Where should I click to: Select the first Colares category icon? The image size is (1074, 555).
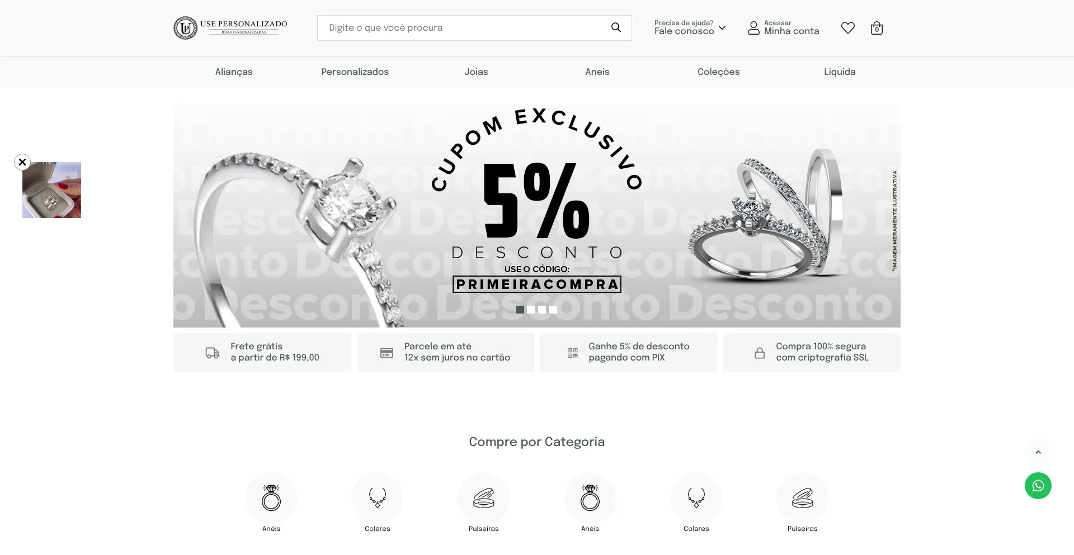click(378, 498)
